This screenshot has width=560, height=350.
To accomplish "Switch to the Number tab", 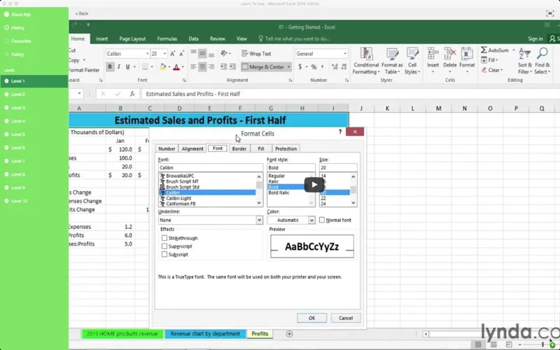I will coord(167,148).
